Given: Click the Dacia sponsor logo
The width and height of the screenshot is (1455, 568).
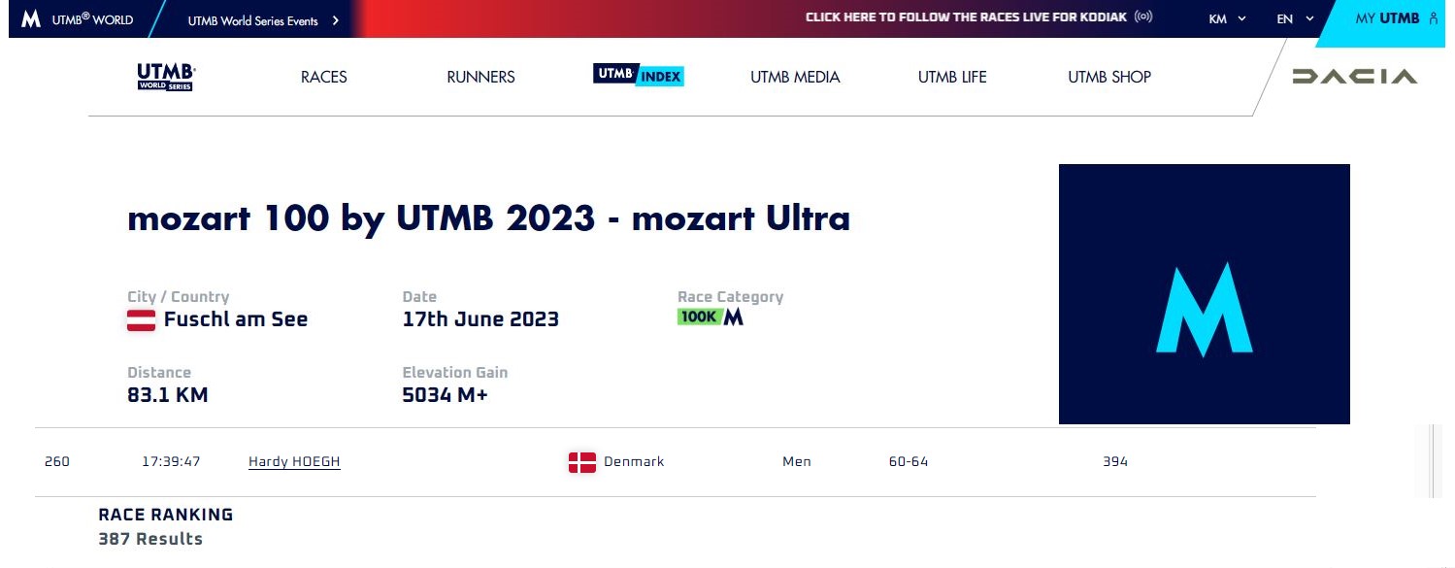Looking at the screenshot, I should click(1354, 77).
